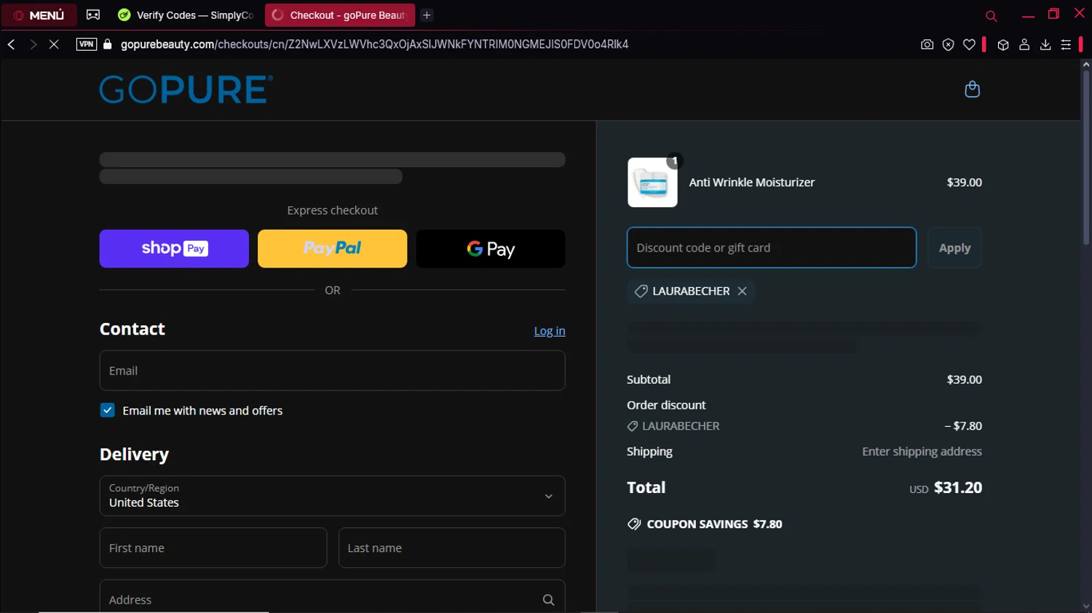Open the easy setup sliders icon
1092x613 pixels.
[1066, 44]
